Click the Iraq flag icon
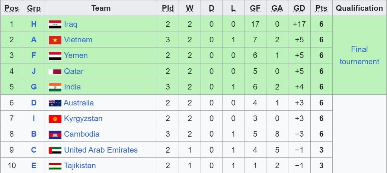Image resolution: width=387 pixels, height=173 pixels. 55,25
